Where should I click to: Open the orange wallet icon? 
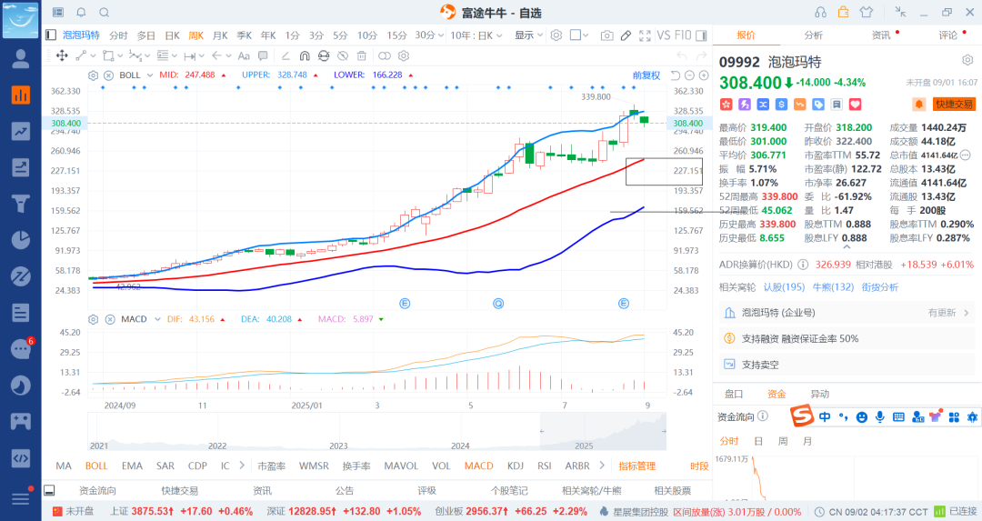[x=844, y=12]
